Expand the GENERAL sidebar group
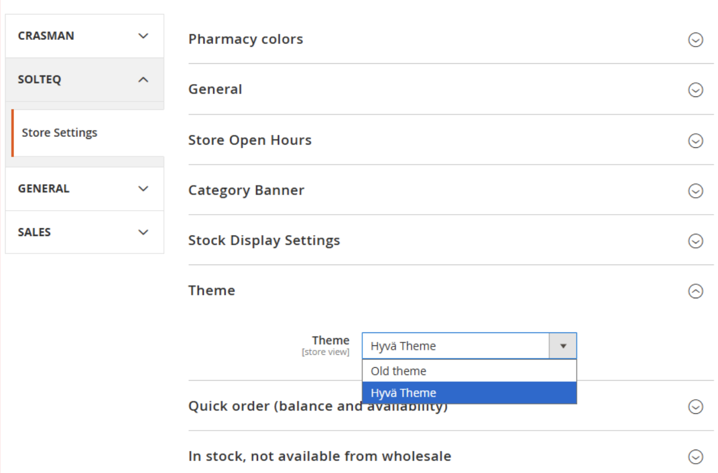 85,189
